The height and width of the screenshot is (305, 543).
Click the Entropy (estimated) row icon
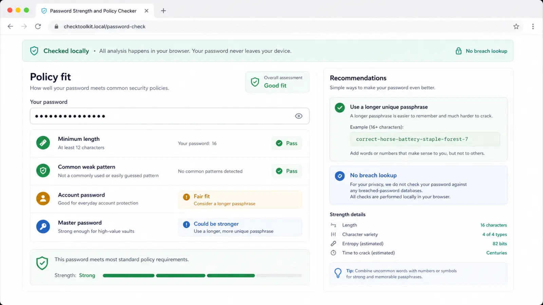[x=333, y=243]
